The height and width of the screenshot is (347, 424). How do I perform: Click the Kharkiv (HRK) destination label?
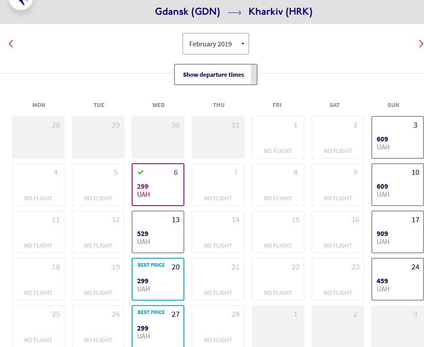click(280, 12)
